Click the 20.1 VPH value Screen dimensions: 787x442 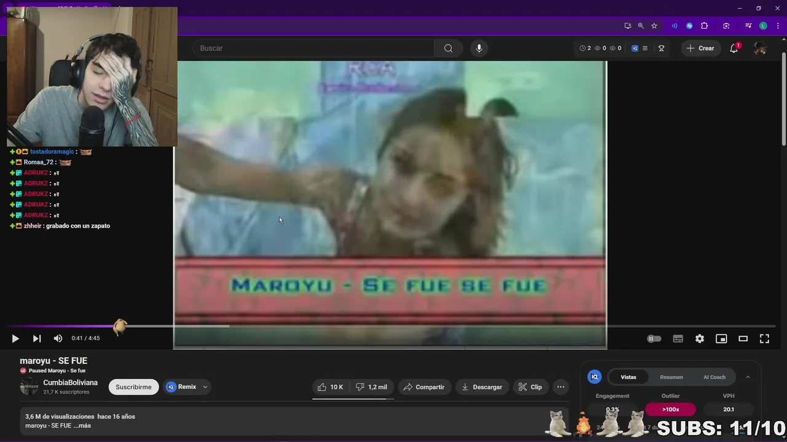[x=729, y=409]
